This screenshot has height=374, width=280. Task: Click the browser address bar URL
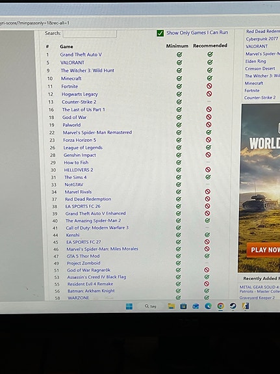(34, 23)
